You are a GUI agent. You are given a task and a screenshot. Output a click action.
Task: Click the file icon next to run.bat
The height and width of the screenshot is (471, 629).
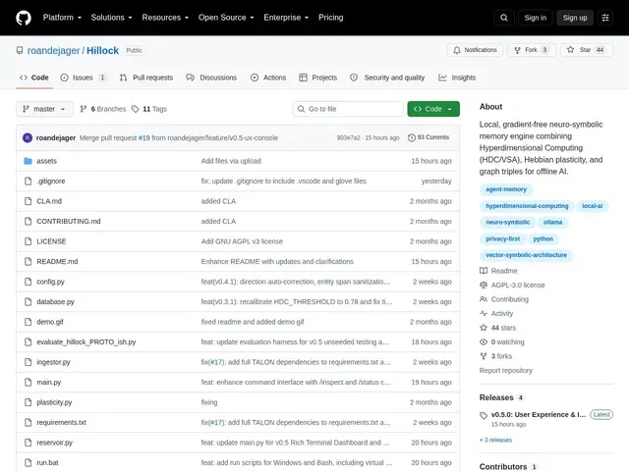28,462
